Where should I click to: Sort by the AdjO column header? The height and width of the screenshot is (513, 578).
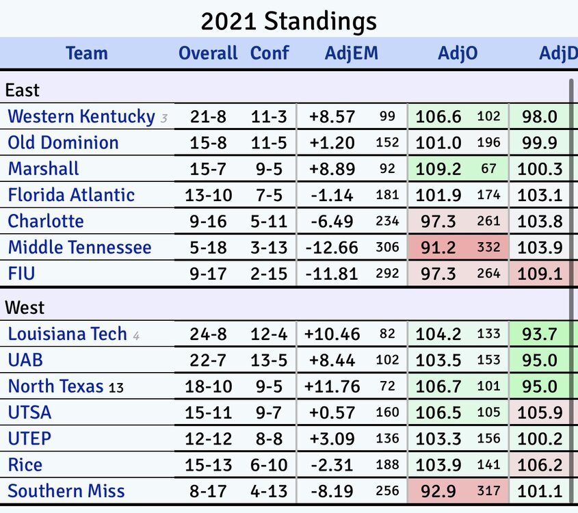click(x=458, y=53)
